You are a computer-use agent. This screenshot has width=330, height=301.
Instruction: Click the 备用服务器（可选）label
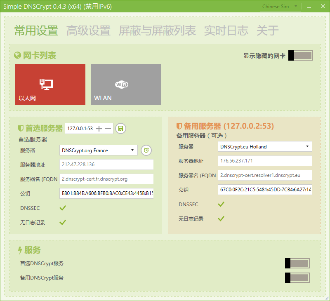(x=202, y=136)
